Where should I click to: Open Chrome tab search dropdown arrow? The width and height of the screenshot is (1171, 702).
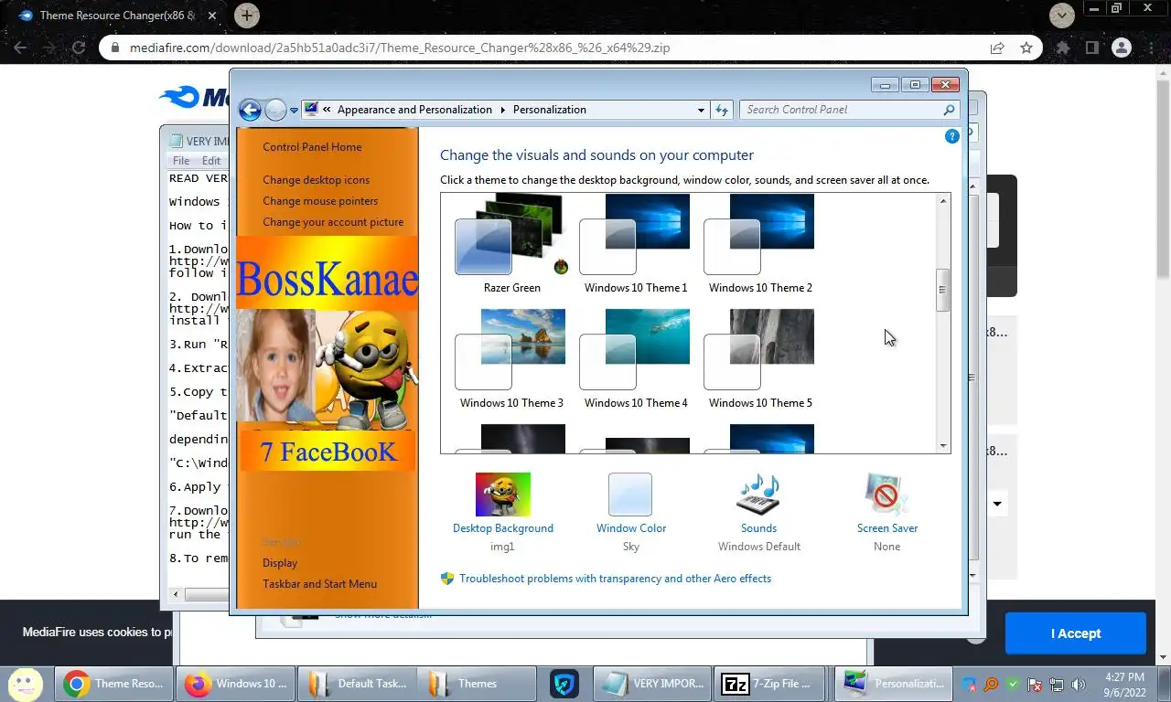(1061, 15)
